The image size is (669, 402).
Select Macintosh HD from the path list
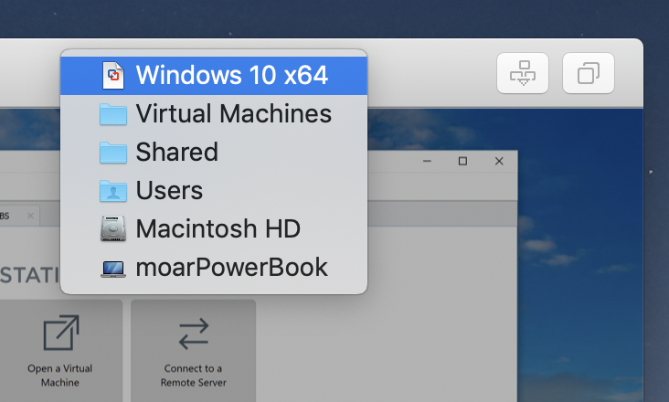tap(218, 229)
